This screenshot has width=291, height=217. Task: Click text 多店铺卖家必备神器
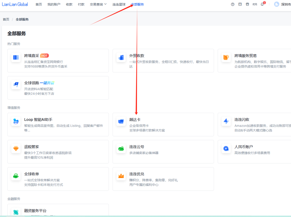pos(144,153)
